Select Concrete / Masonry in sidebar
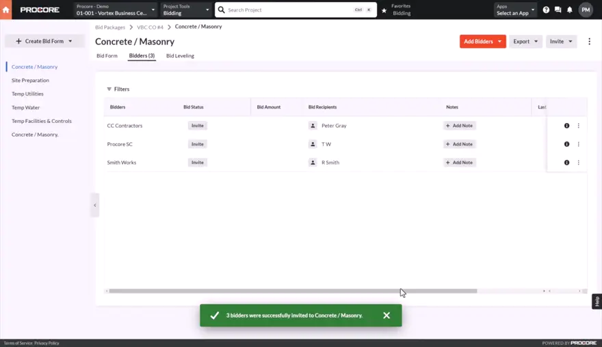Viewport: 602px width, 347px height. (35, 67)
